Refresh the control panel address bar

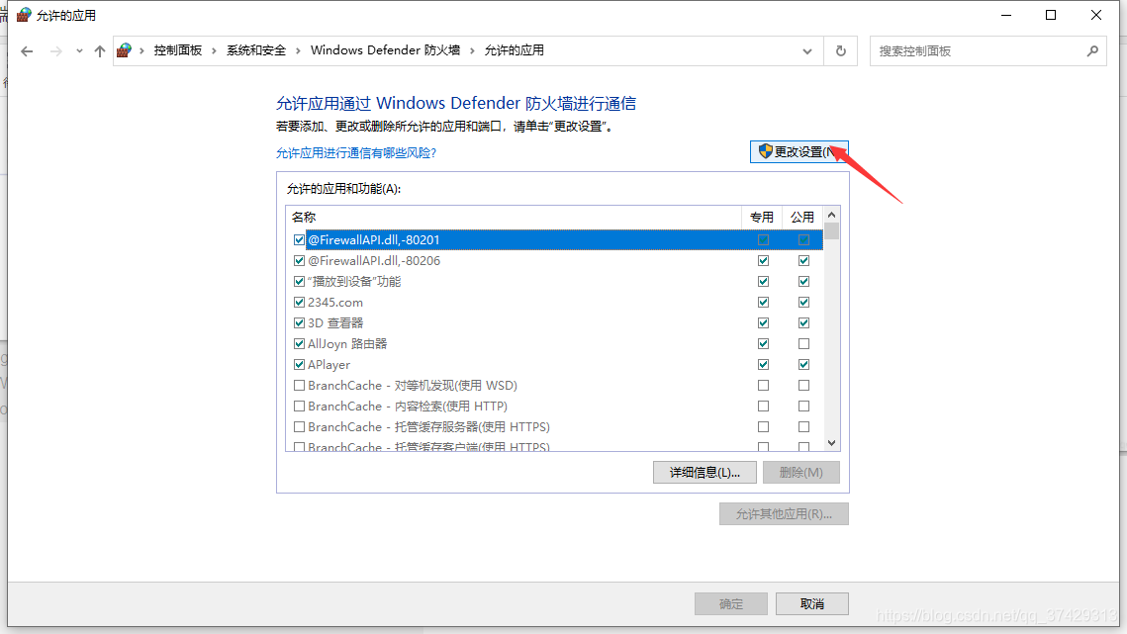840,51
